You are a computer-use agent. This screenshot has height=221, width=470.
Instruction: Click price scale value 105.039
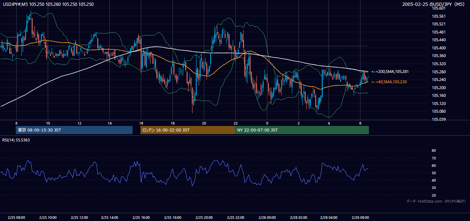click(438, 119)
